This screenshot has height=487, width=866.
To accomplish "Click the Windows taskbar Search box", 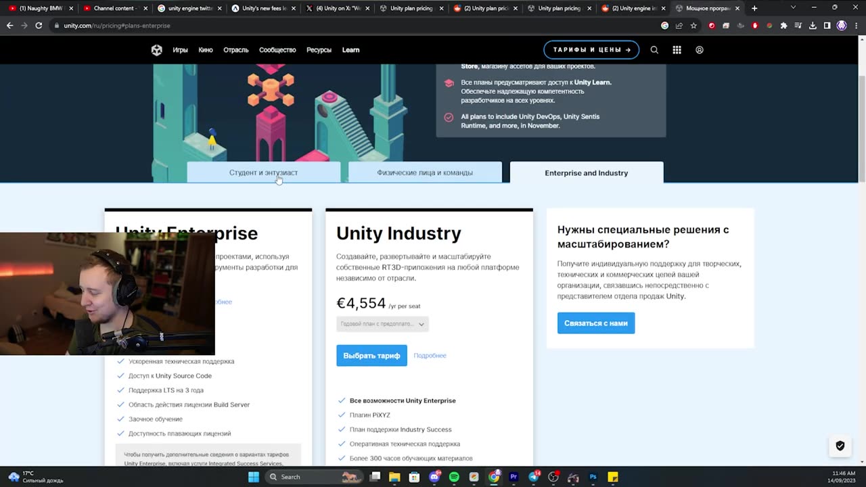I will [x=313, y=477].
